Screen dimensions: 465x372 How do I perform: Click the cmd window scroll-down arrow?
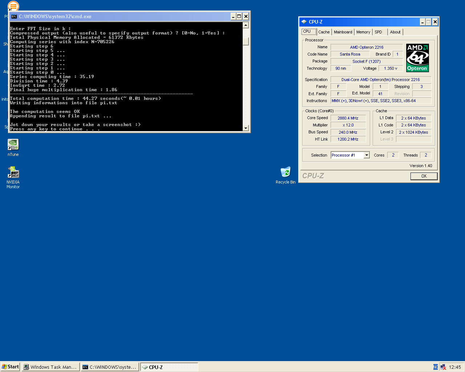[246, 128]
